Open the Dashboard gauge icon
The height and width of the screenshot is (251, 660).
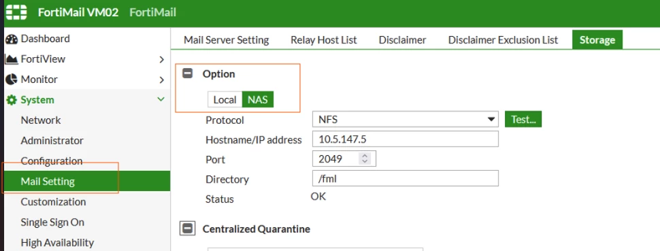tap(12, 39)
